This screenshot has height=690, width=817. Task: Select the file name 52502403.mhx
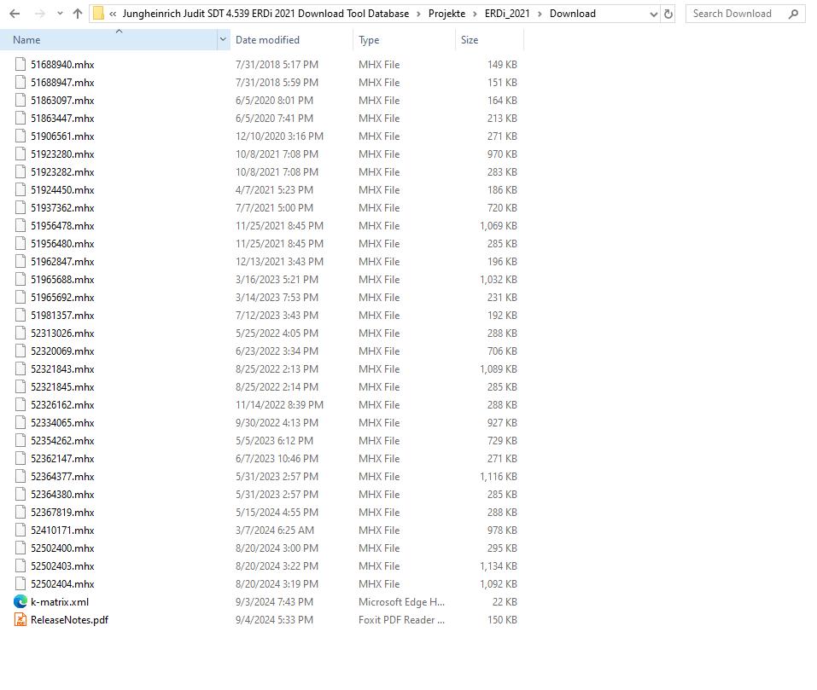(x=62, y=565)
